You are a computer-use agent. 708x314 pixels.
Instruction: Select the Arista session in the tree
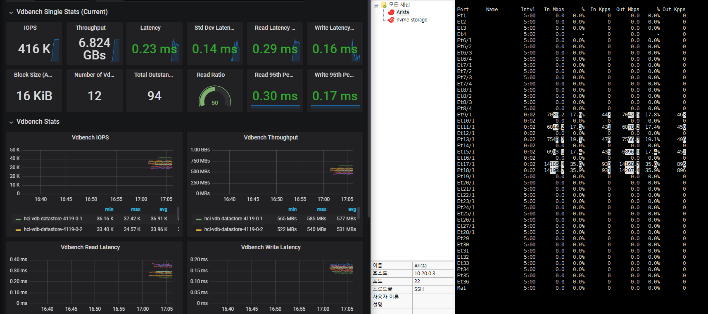(403, 12)
